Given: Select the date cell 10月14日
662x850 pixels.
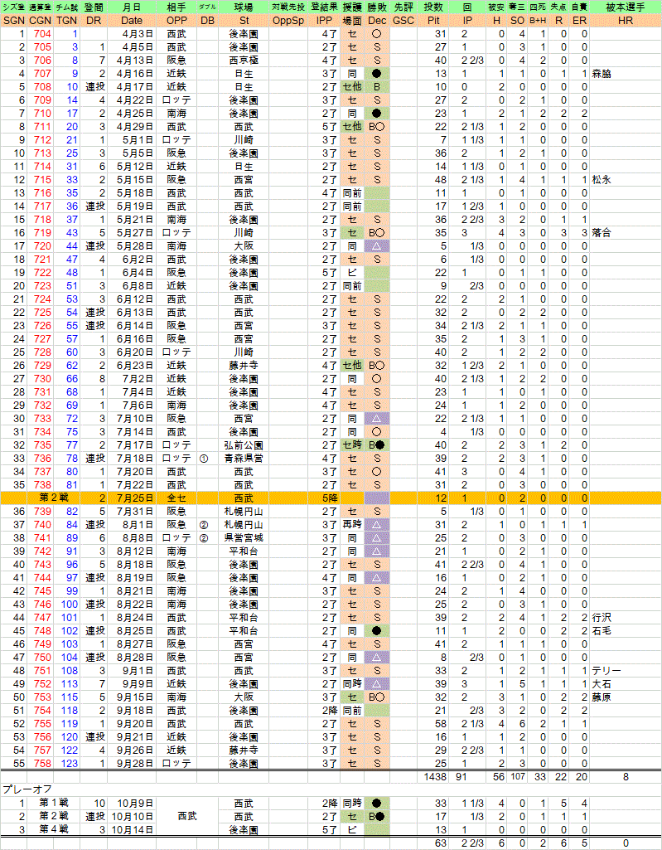Looking at the screenshot, I should pyautogui.click(x=133, y=829).
